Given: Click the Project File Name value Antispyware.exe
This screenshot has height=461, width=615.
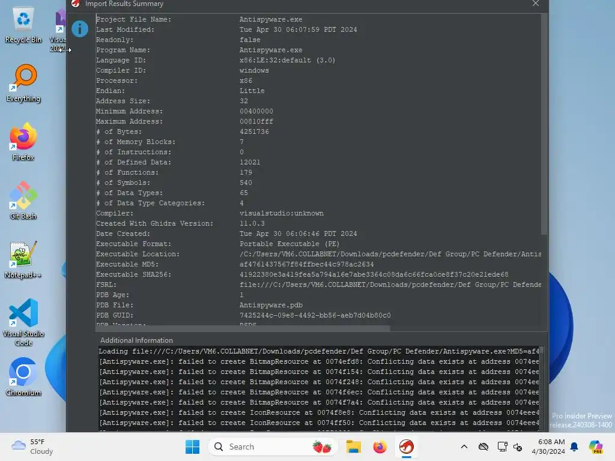Looking at the screenshot, I should pos(271,19).
